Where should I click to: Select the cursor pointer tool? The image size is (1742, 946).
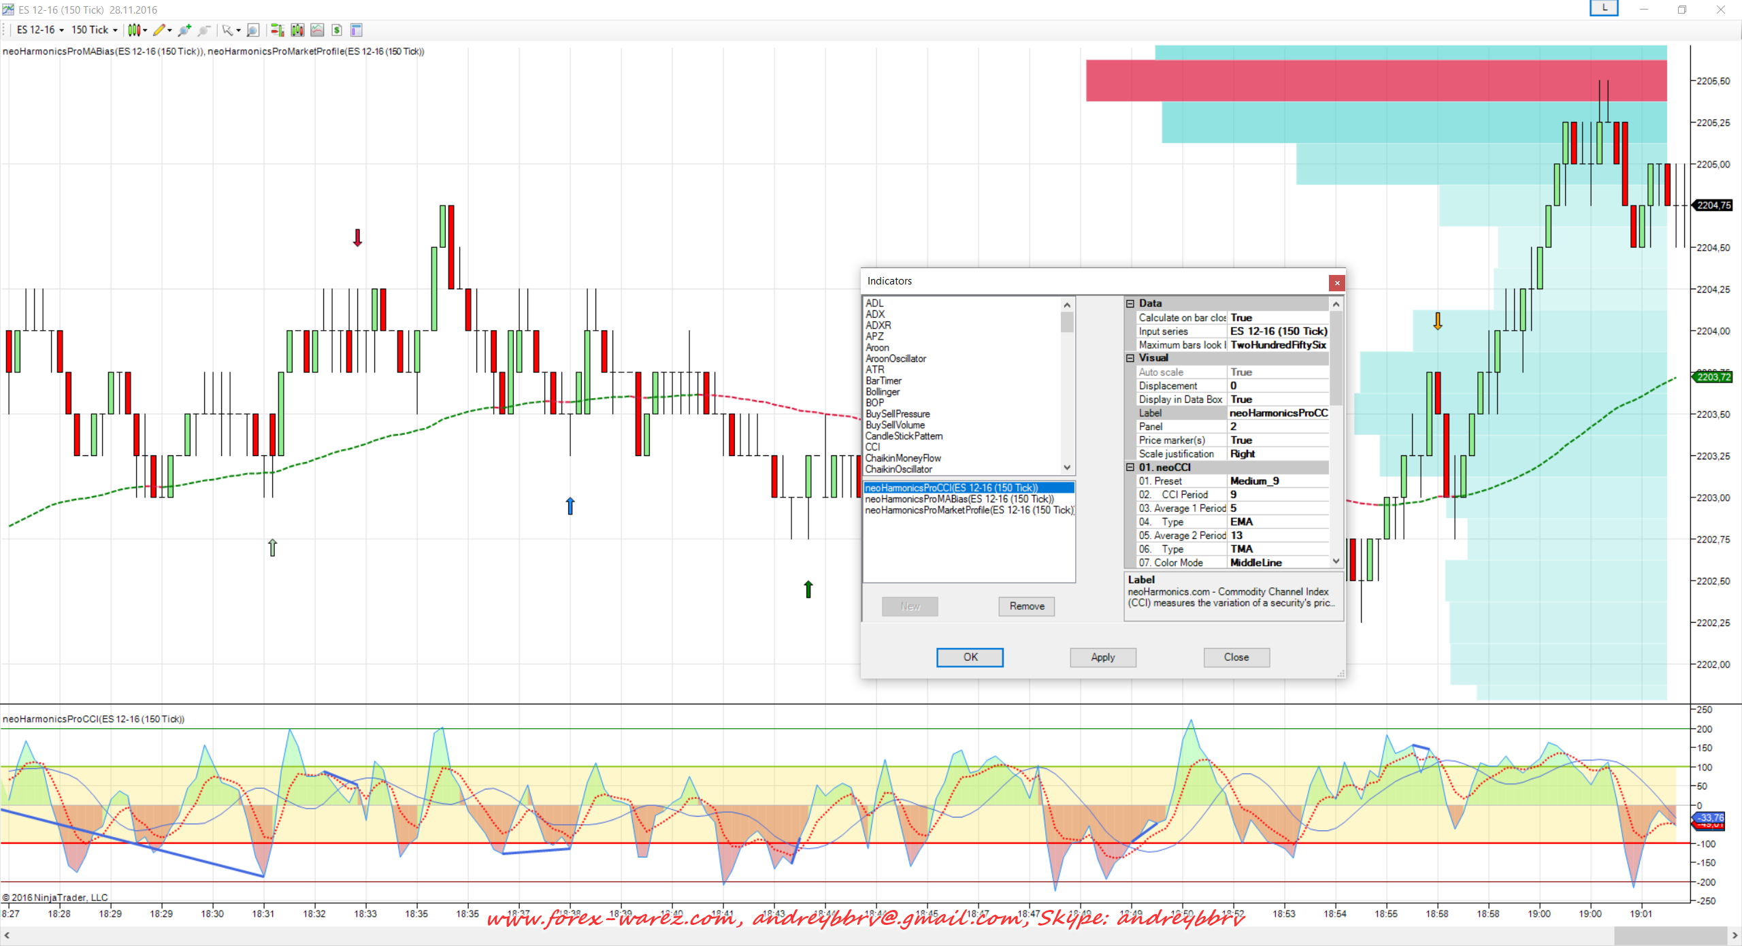pyautogui.click(x=227, y=30)
